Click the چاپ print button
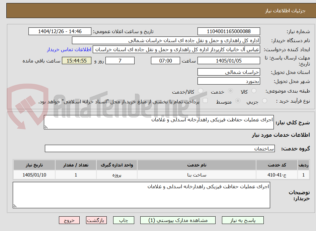316x231 pixels. pos(124,220)
